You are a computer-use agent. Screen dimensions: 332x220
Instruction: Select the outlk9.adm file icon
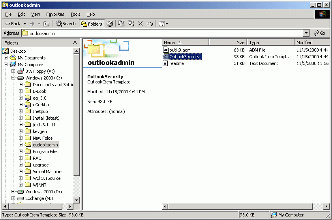166,50
